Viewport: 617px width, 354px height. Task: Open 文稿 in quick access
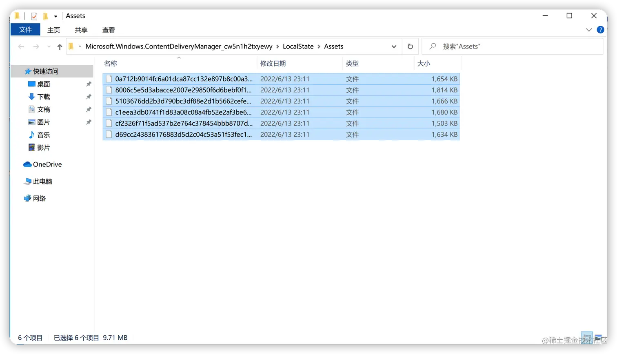tap(44, 109)
